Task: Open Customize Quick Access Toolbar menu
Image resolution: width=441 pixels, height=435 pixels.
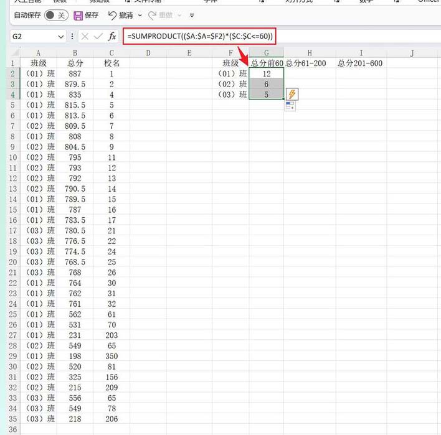Action: pyautogui.click(x=192, y=16)
